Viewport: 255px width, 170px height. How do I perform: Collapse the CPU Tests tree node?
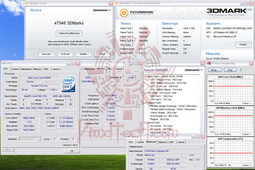tap(145, 93)
